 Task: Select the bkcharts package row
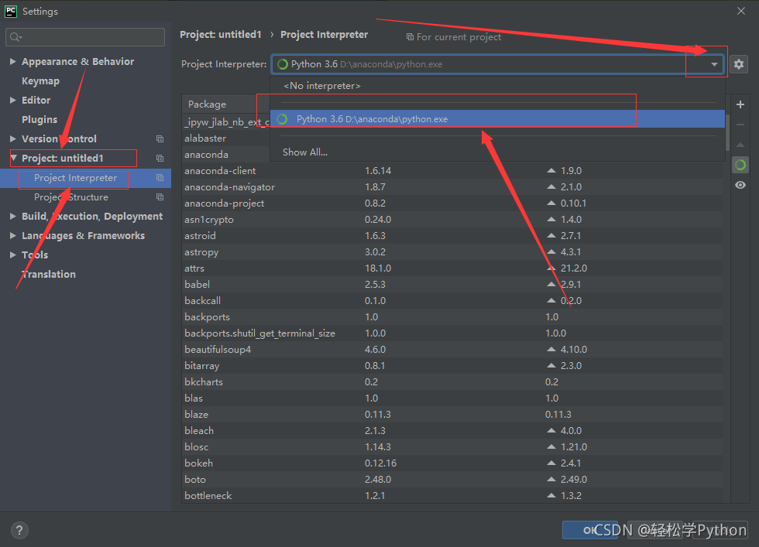tap(452, 382)
